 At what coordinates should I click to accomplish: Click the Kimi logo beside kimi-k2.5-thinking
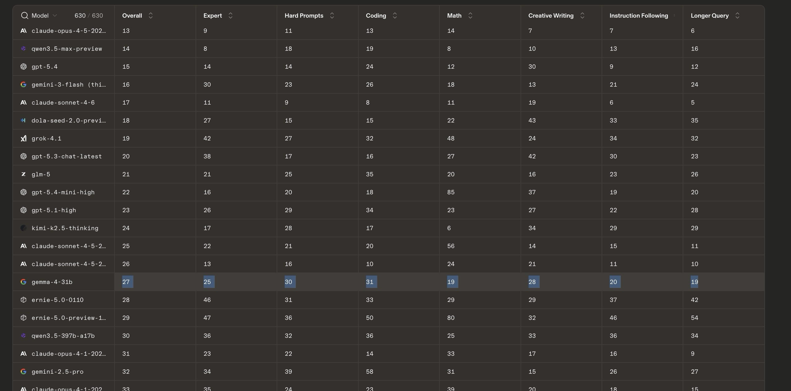click(x=24, y=228)
